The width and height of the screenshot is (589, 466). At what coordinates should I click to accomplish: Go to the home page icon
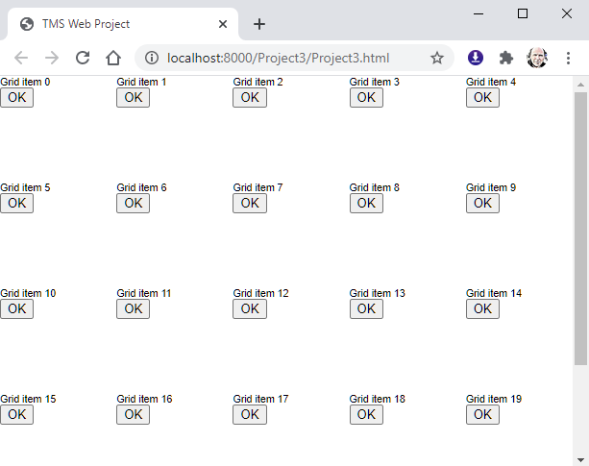(x=113, y=58)
